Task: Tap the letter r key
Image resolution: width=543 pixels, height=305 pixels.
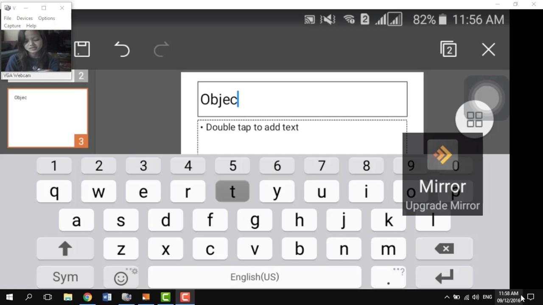Action: [x=188, y=192]
